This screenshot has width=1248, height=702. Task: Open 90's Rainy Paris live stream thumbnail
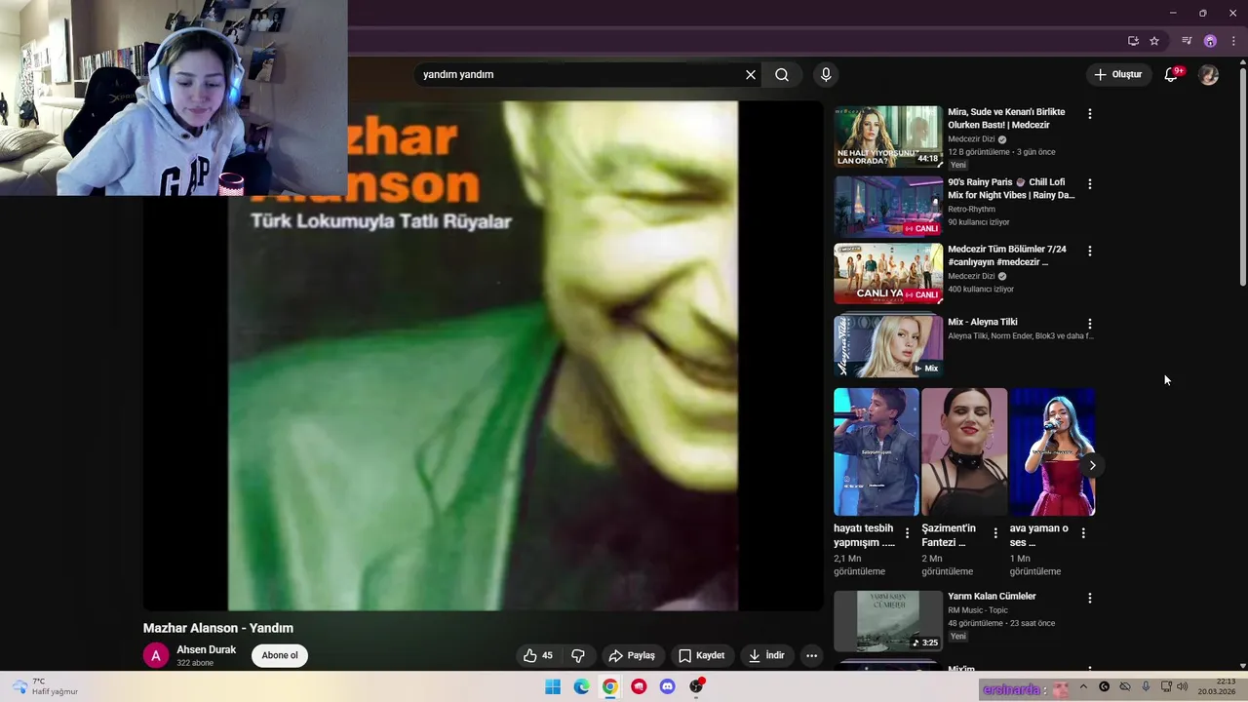click(x=888, y=207)
